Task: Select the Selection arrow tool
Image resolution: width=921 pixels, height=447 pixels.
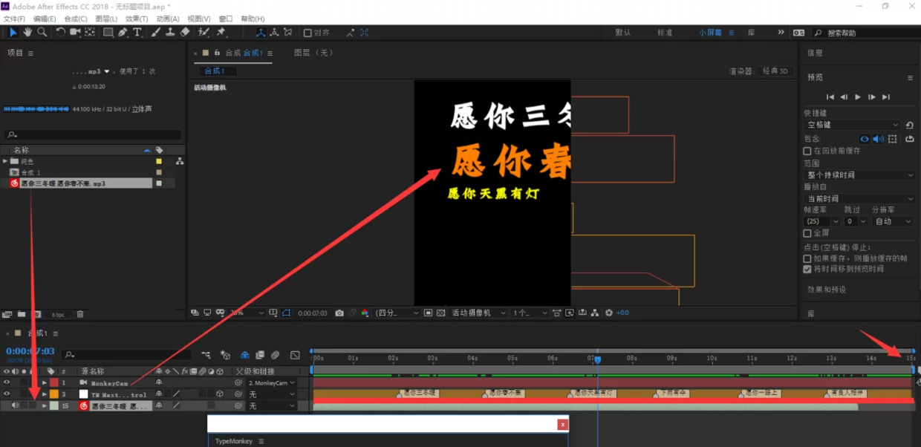Action: [x=13, y=33]
